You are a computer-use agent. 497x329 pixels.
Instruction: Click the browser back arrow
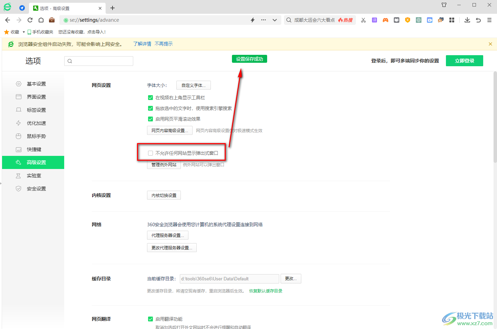[8, 20]
